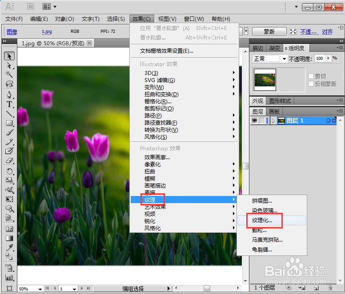Select the Paintbrush tool
The height and width of the screenshot is (294, 345).
(x=9, y=132)
